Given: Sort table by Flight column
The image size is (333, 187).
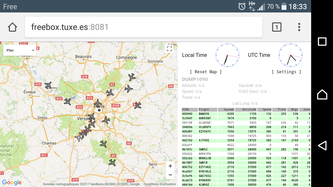Looking at the screenshot, I should (208, 110).
